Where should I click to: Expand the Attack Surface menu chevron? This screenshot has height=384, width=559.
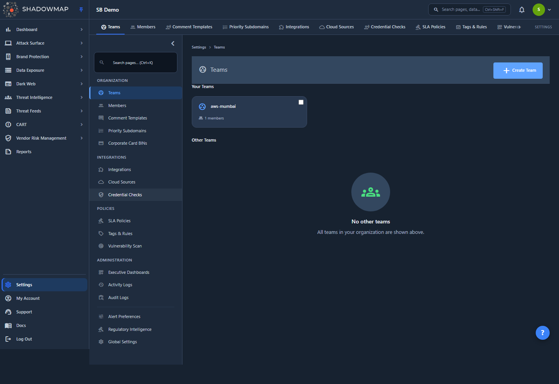[82, 43]
